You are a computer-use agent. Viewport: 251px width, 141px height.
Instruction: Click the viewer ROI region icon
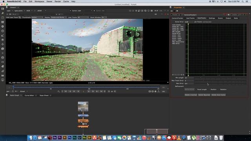(x=139, y=11)
